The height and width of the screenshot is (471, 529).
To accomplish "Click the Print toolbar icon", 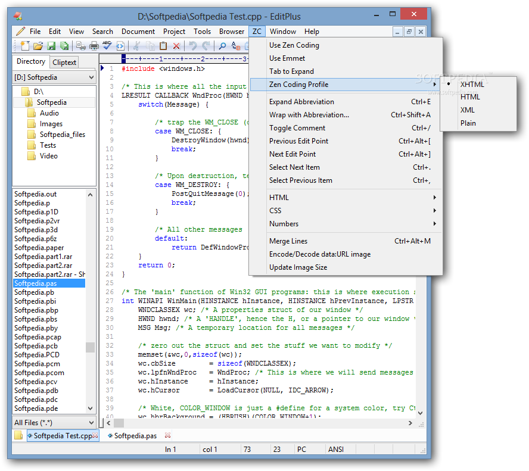I will [x=94, y=45].
